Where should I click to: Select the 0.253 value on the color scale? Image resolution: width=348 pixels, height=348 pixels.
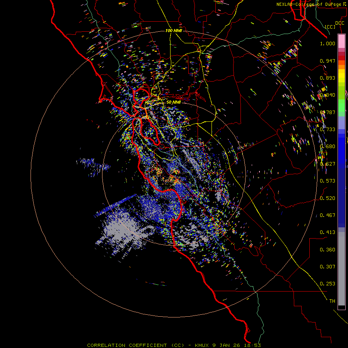coord(328,284)
